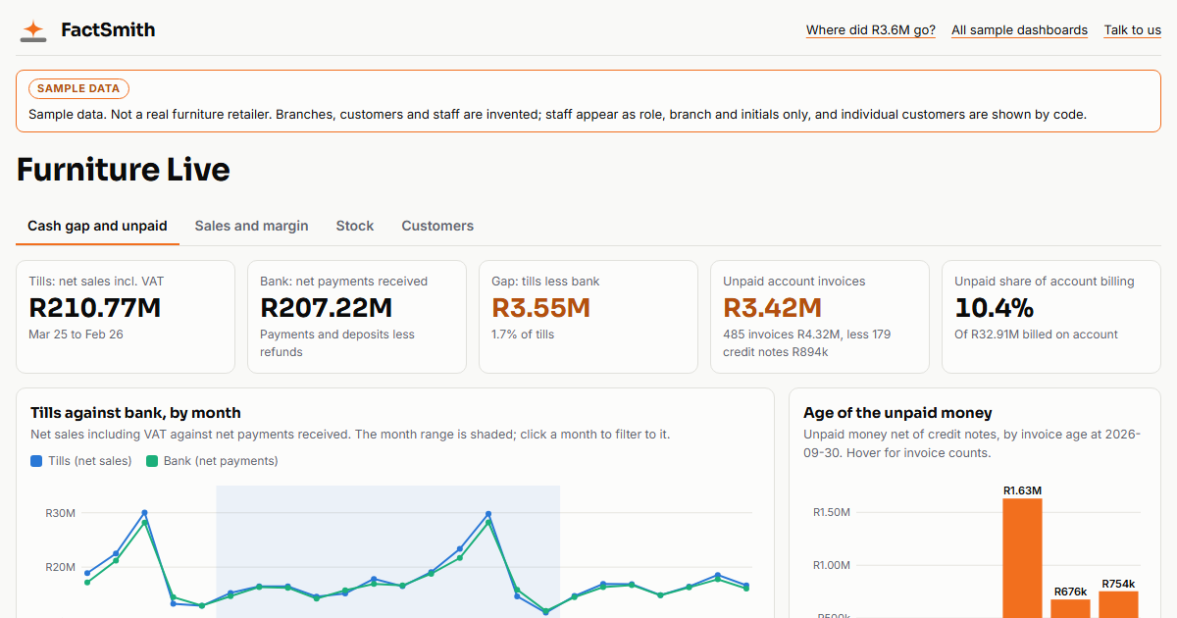
Task: Click the R207.22M bank payments value
Action: coord(327,308)
